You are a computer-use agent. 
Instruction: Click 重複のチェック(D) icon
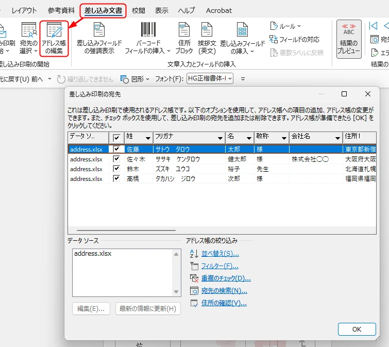194,278
